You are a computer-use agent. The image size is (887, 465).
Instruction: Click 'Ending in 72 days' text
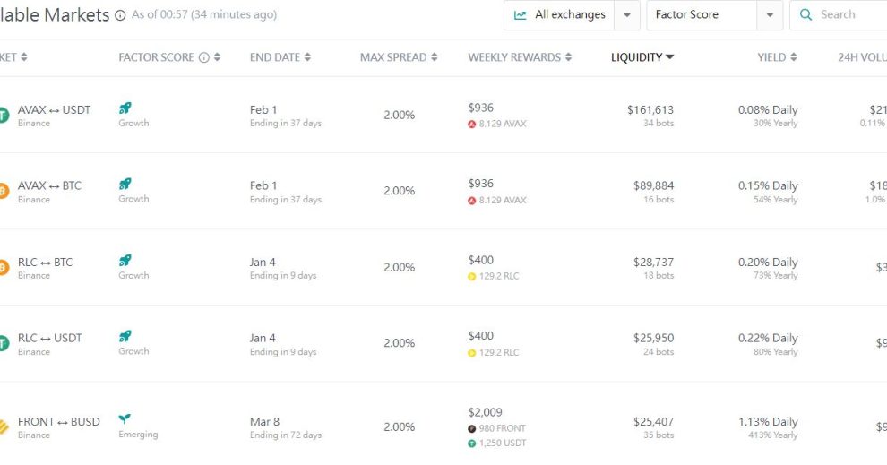pos(286,435)
